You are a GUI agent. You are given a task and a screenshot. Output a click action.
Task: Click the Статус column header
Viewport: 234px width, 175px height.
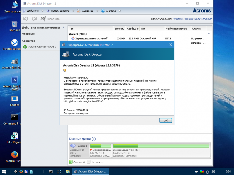(199, 29)
